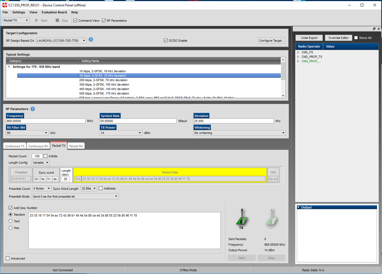
Task: Open the Packet TX mode dropdown in toolbar
Action: pos(16,20)
